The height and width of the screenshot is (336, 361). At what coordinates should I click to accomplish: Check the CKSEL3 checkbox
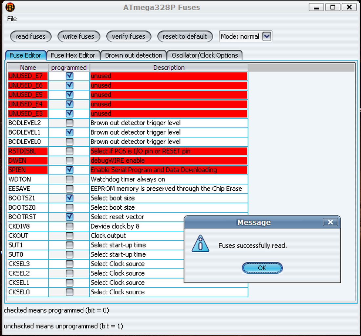69,264
